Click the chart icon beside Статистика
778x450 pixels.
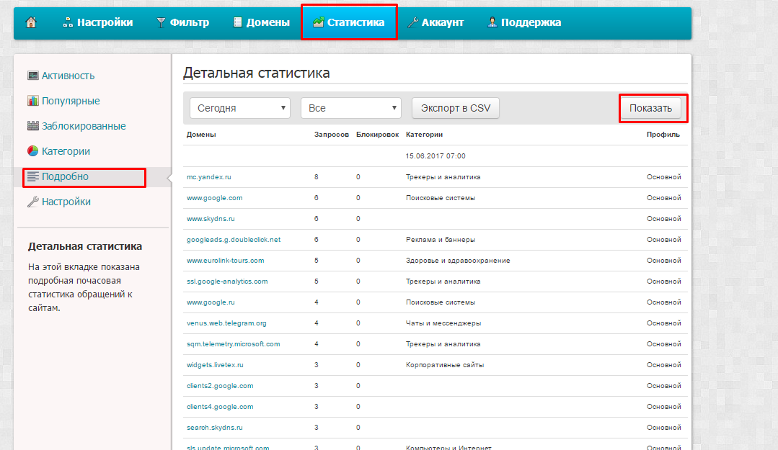[319, 22]
